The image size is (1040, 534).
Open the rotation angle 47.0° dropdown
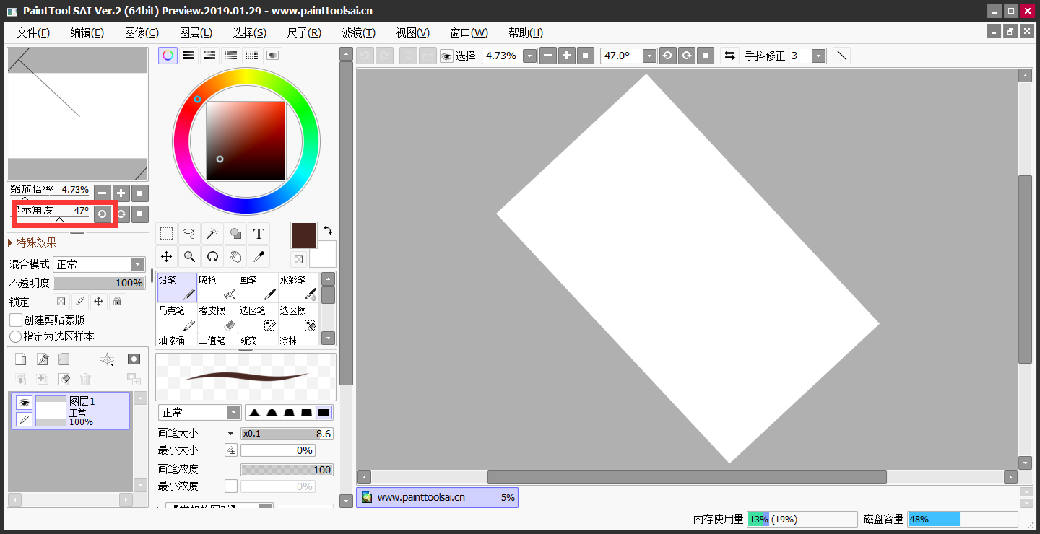pos(649,56)
